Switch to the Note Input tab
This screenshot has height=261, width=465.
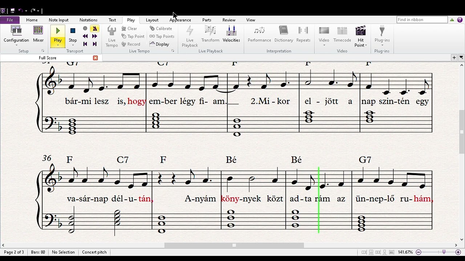pyautogui.click(x=58, y=20)
